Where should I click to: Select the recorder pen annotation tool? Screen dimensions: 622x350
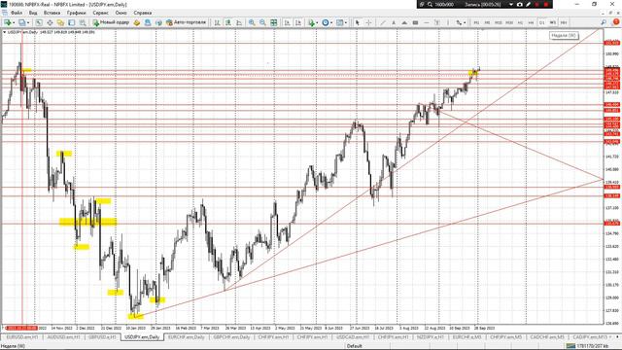pos(528,4)
